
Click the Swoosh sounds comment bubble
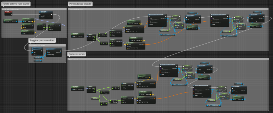pos(77,54)
